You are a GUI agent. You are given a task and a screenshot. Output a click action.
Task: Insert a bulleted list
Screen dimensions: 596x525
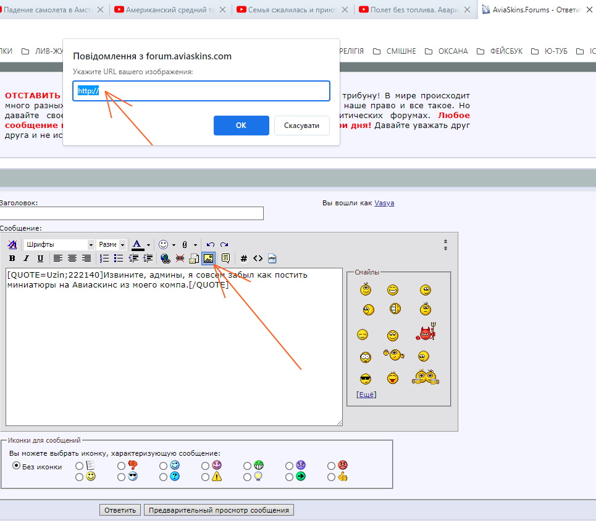(119, 258)
